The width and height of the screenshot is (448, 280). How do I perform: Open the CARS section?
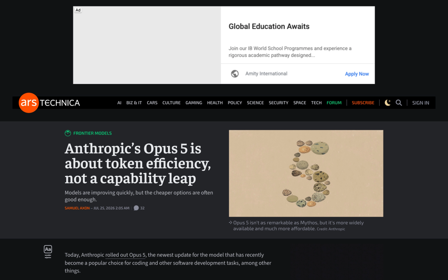152,103
